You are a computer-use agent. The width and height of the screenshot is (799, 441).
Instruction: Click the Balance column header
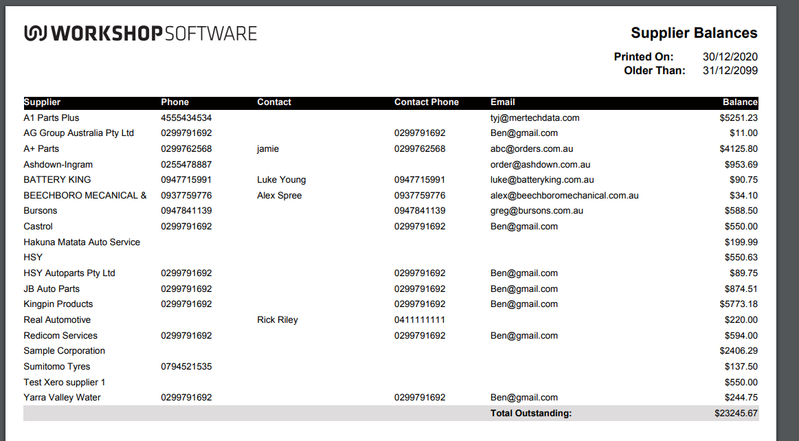[740, 102]
